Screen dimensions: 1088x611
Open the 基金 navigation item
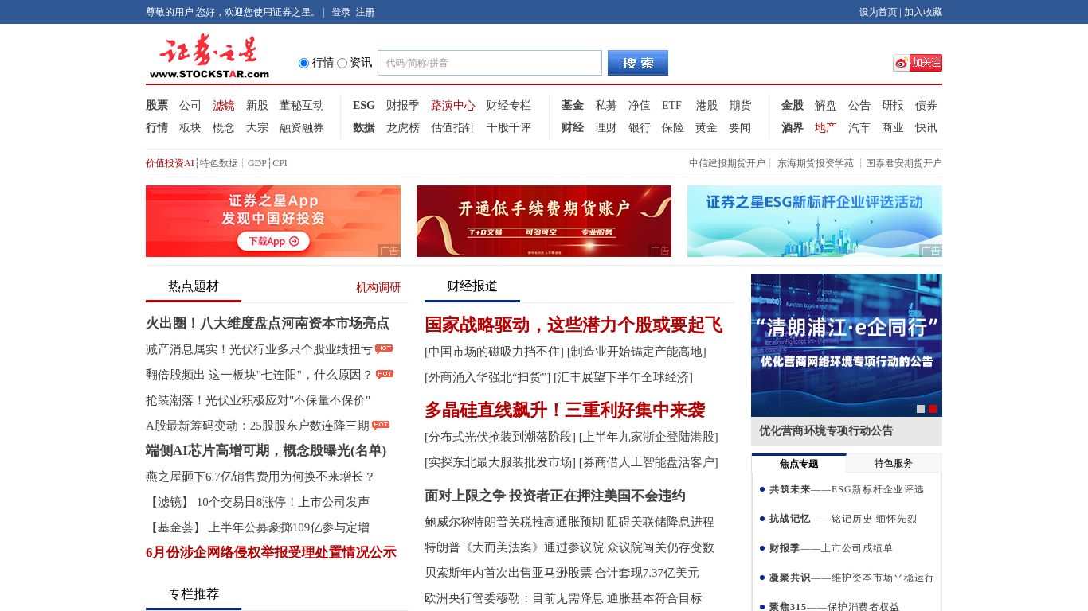(573, 105)
